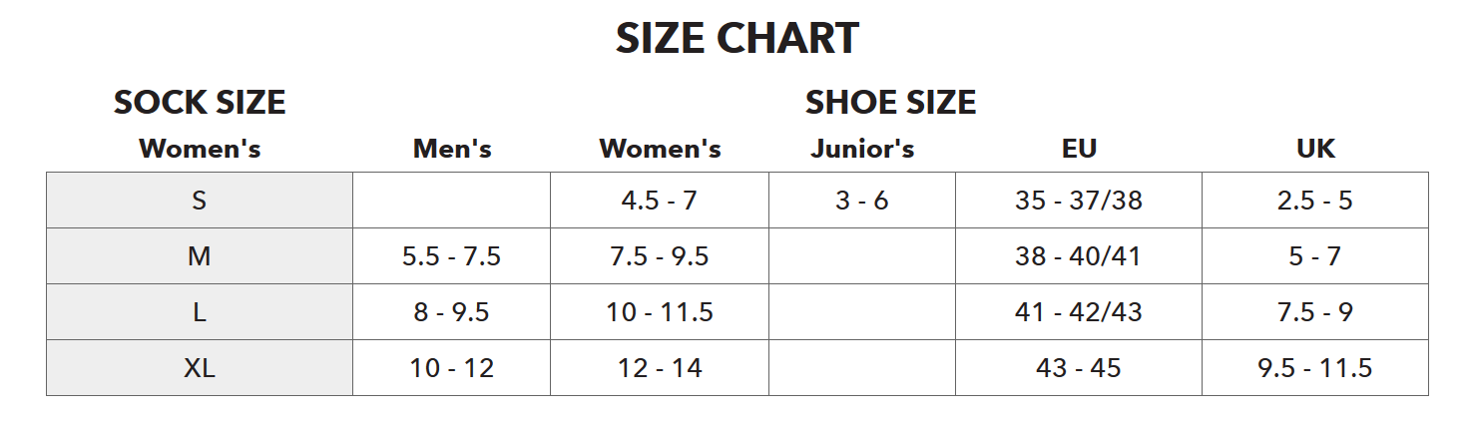Screen dimensions: 1472x426
Task: Click the UK 2.5 - 5 cell
Action: [1315, 201]
